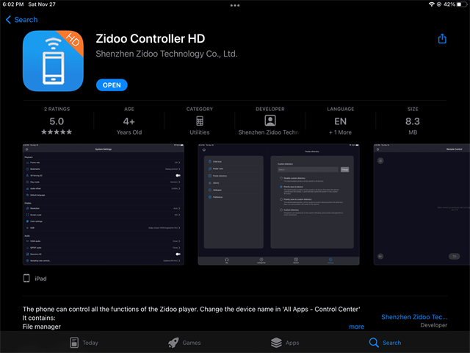
Task: Tap the battery indicator icon
Action: 462,4
